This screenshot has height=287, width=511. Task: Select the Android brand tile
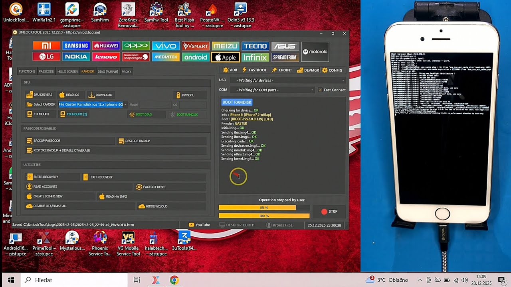pos(196,57)
